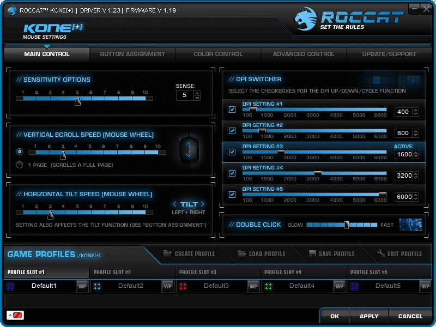This screenshot has width=436, height=327.
Task: Click the Default3 red dots icon
Action: pyautogui.click(x=183, y=286)
